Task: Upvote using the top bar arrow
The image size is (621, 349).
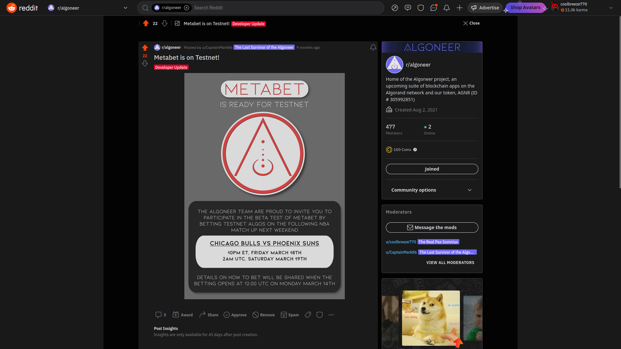Action: [x=146, y=23]
